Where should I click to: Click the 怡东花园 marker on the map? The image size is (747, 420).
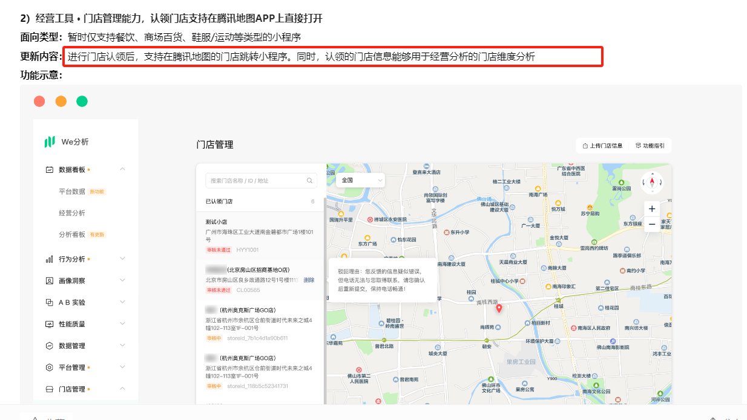[393, 239]
